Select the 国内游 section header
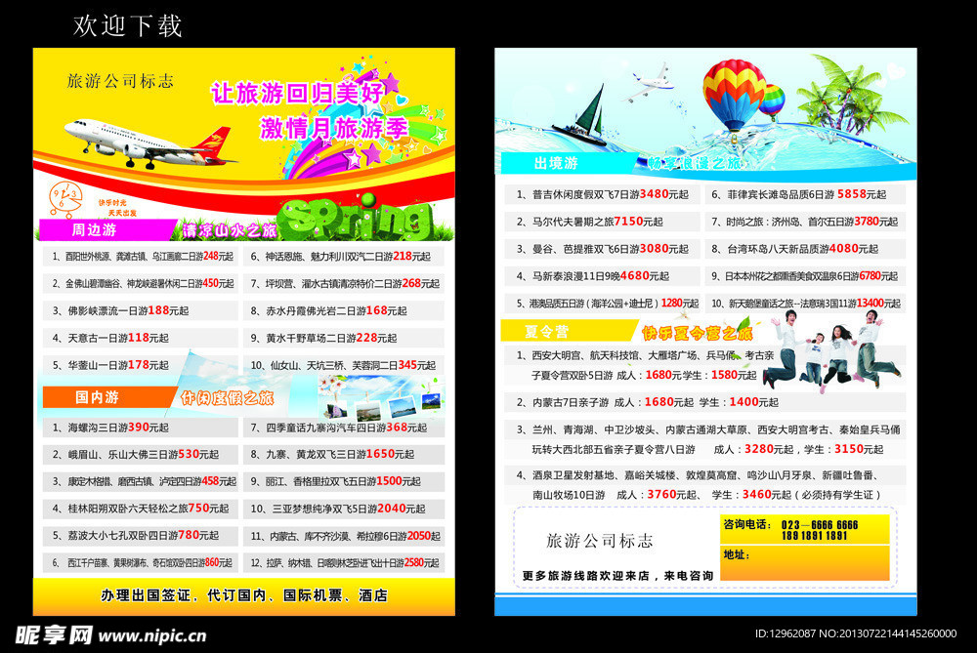977x653 pixels. click(x=97, y=397)
